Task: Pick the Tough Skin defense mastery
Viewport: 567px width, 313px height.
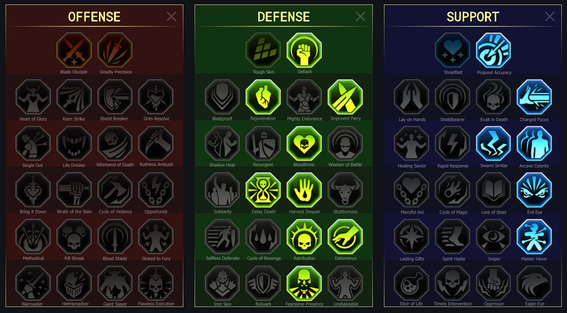Action: pos(263,50)
